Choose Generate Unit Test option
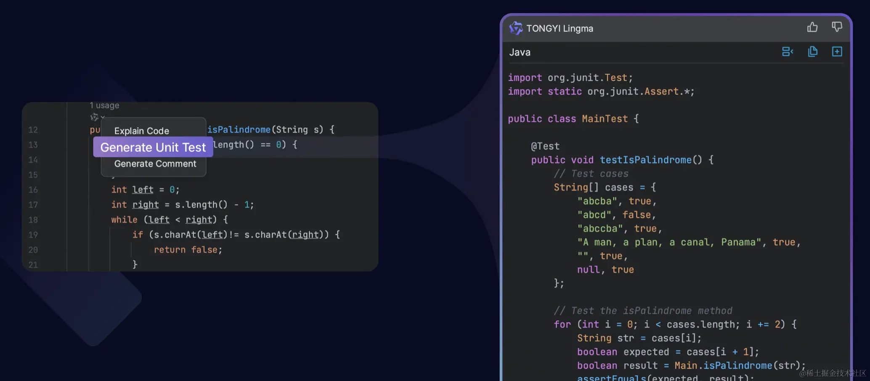Screen dimensions: 870x381 click(x=153, y=147)
